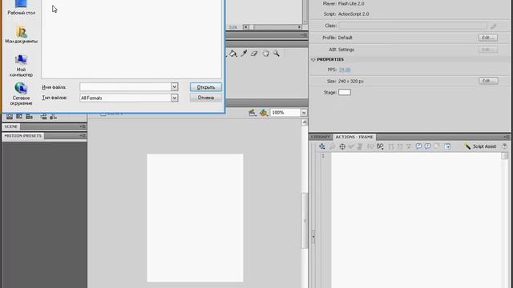Click the Expand all icon

click(409, 146)
